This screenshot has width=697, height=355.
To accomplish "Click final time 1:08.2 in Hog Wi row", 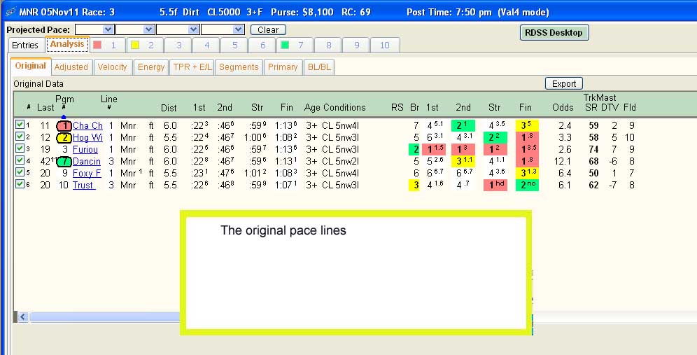I will [x=286, y=138].
